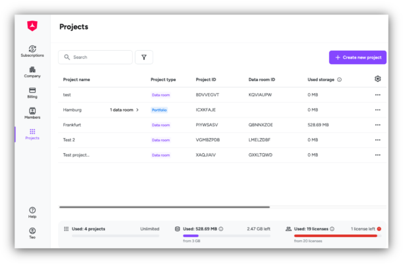Click the red shield app logo
403x264 pixels.
click(x=32, y=26)
